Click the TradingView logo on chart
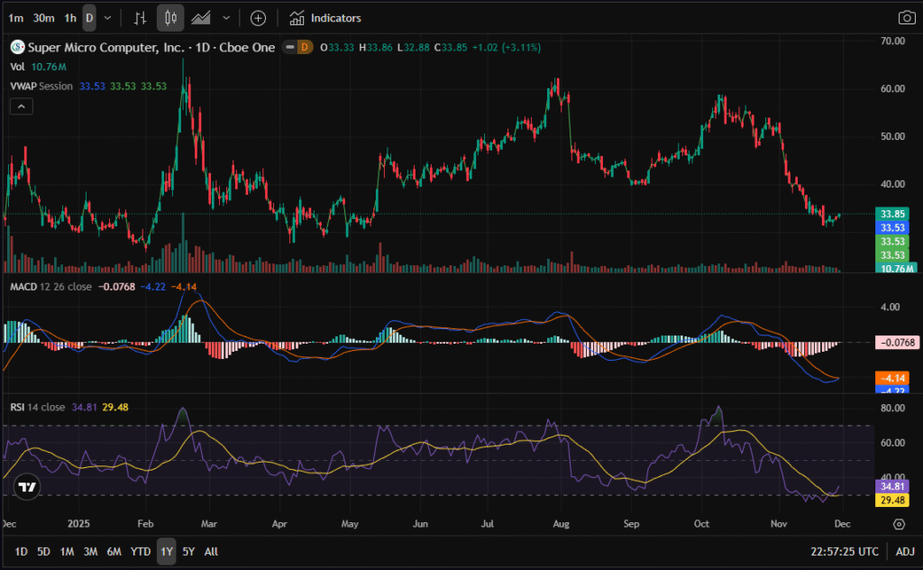 pos(28,488)
